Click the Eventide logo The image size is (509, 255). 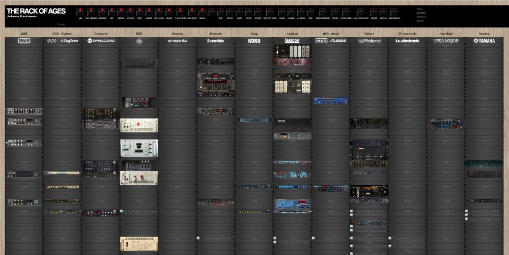tap(216, 41)
